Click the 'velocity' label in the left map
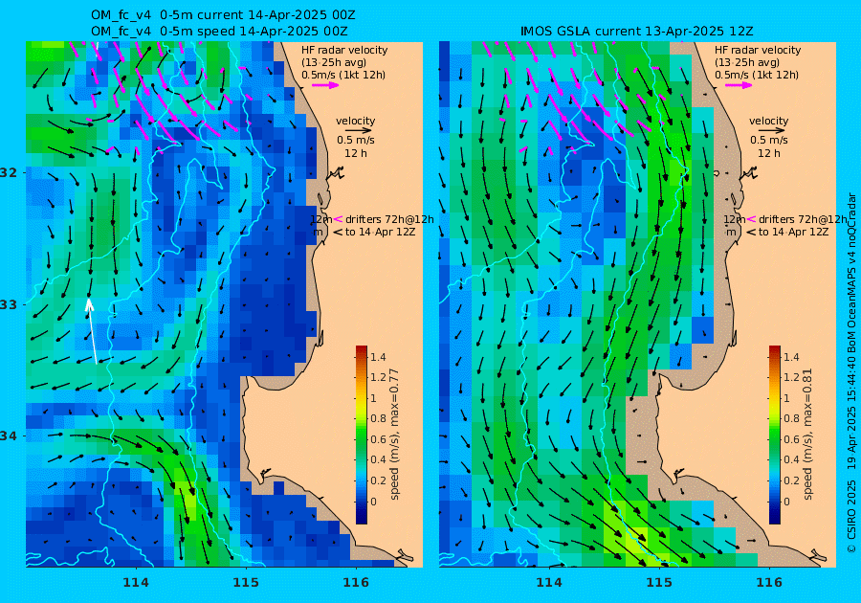The image size is (861, 603). pyautogui.click(x=356, y=121)
